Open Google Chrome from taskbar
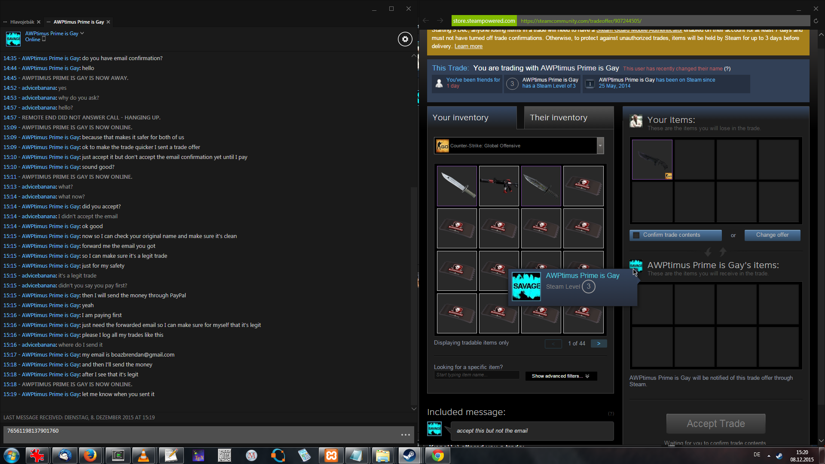This screenshot has height=464, width=825. 437,455
